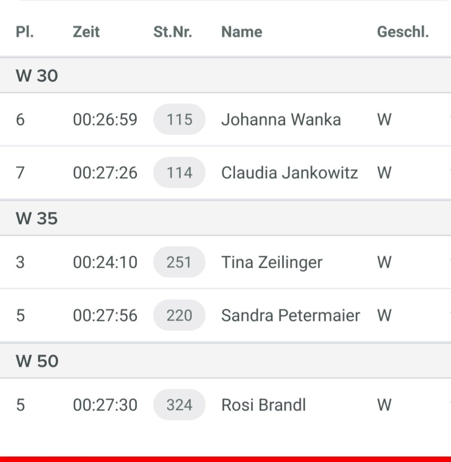Click the time 00:27:30
451x462 pixels.
pos(105,405)
